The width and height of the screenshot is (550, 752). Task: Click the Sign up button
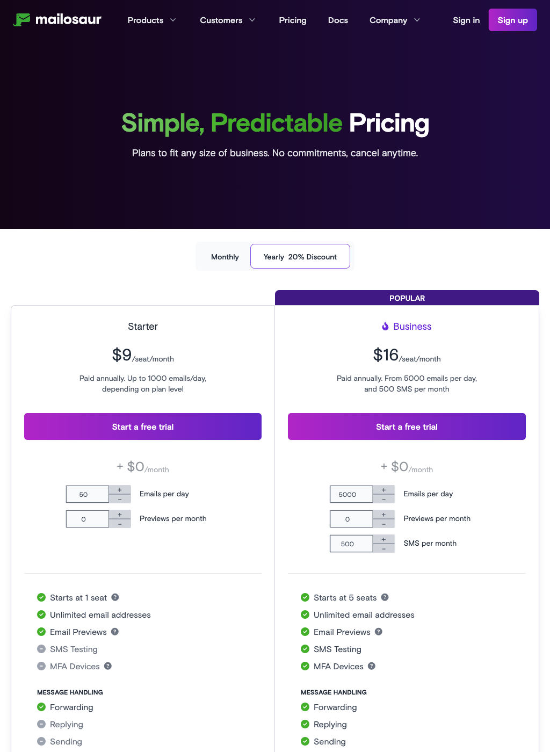point(512,20)
